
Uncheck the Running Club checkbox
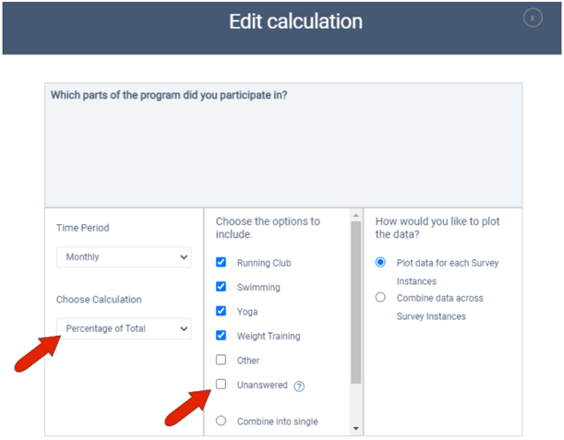(x=221, y=263)
